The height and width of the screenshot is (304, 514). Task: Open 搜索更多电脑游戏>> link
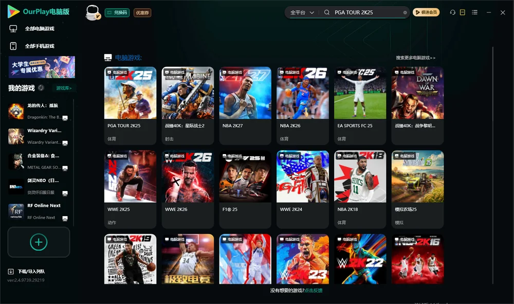415,58
